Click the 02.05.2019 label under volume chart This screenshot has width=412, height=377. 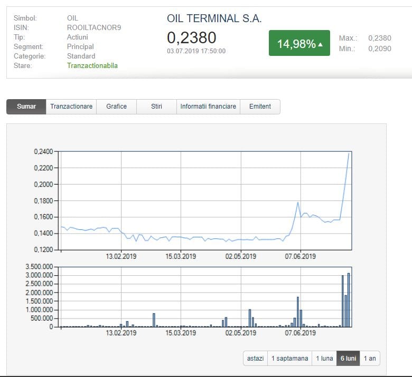click(x=241, y=333)
